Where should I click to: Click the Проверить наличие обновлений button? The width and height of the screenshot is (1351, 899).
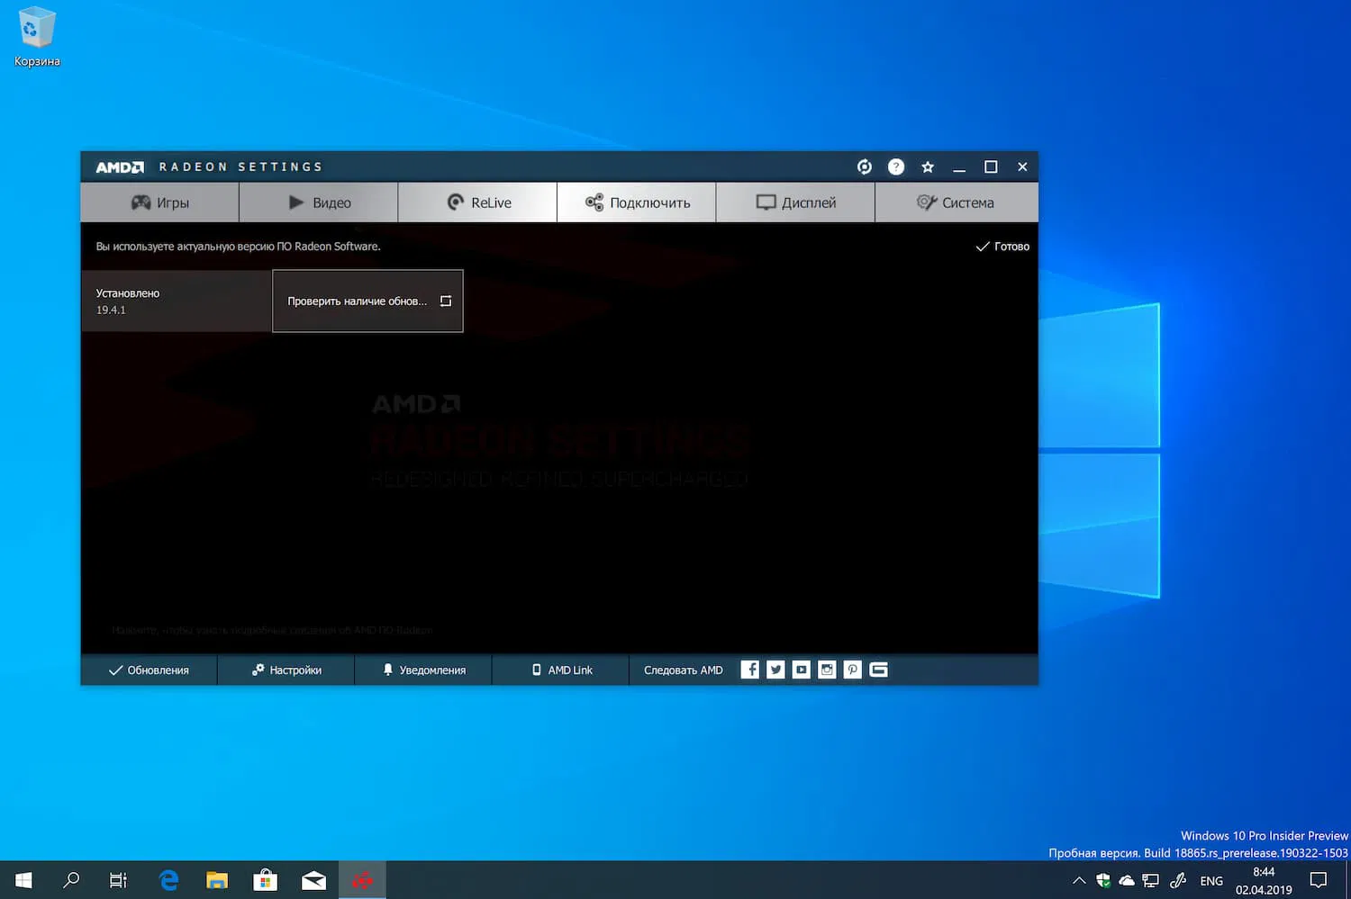click(367, 301)
